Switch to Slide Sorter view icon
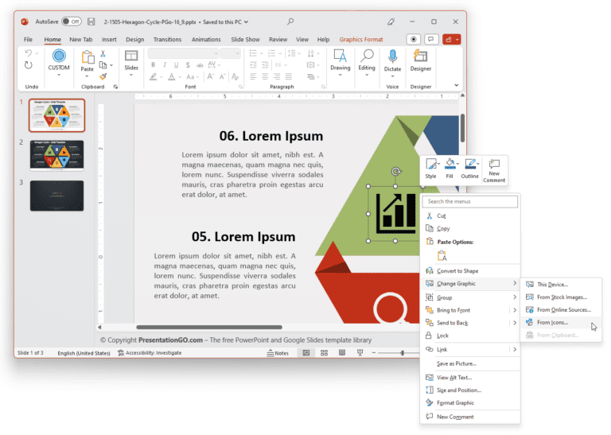 [x=324, y=353]
